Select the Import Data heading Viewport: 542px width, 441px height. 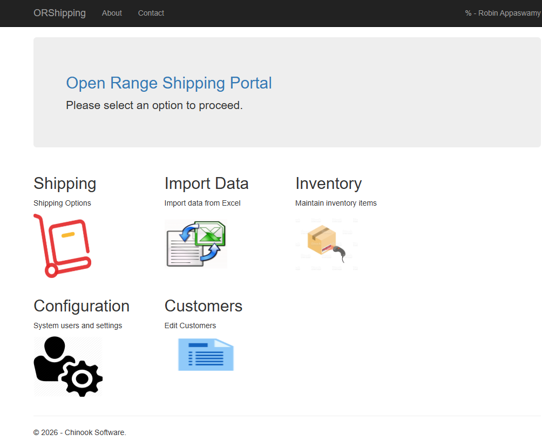coord(206,184)
